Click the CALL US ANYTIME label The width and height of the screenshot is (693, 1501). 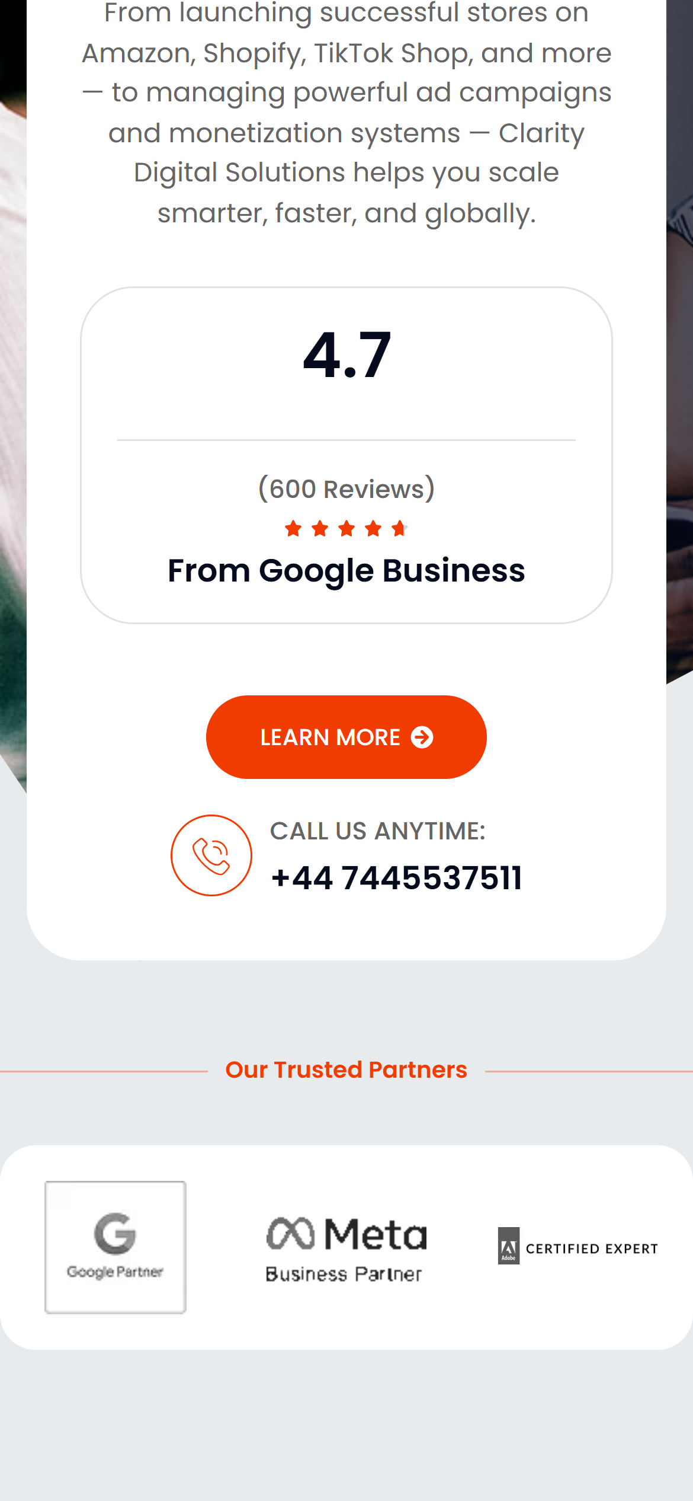point(378,831)
